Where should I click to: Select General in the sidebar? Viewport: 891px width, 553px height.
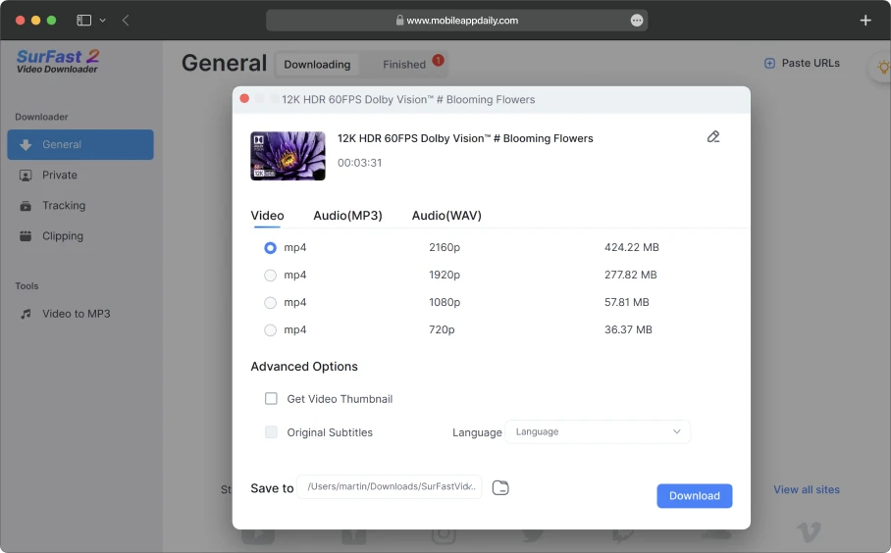pyautogui.click(x=80, y=145)
